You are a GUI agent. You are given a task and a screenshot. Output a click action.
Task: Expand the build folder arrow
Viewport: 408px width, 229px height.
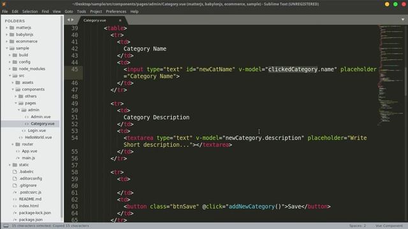pos(10,55)
